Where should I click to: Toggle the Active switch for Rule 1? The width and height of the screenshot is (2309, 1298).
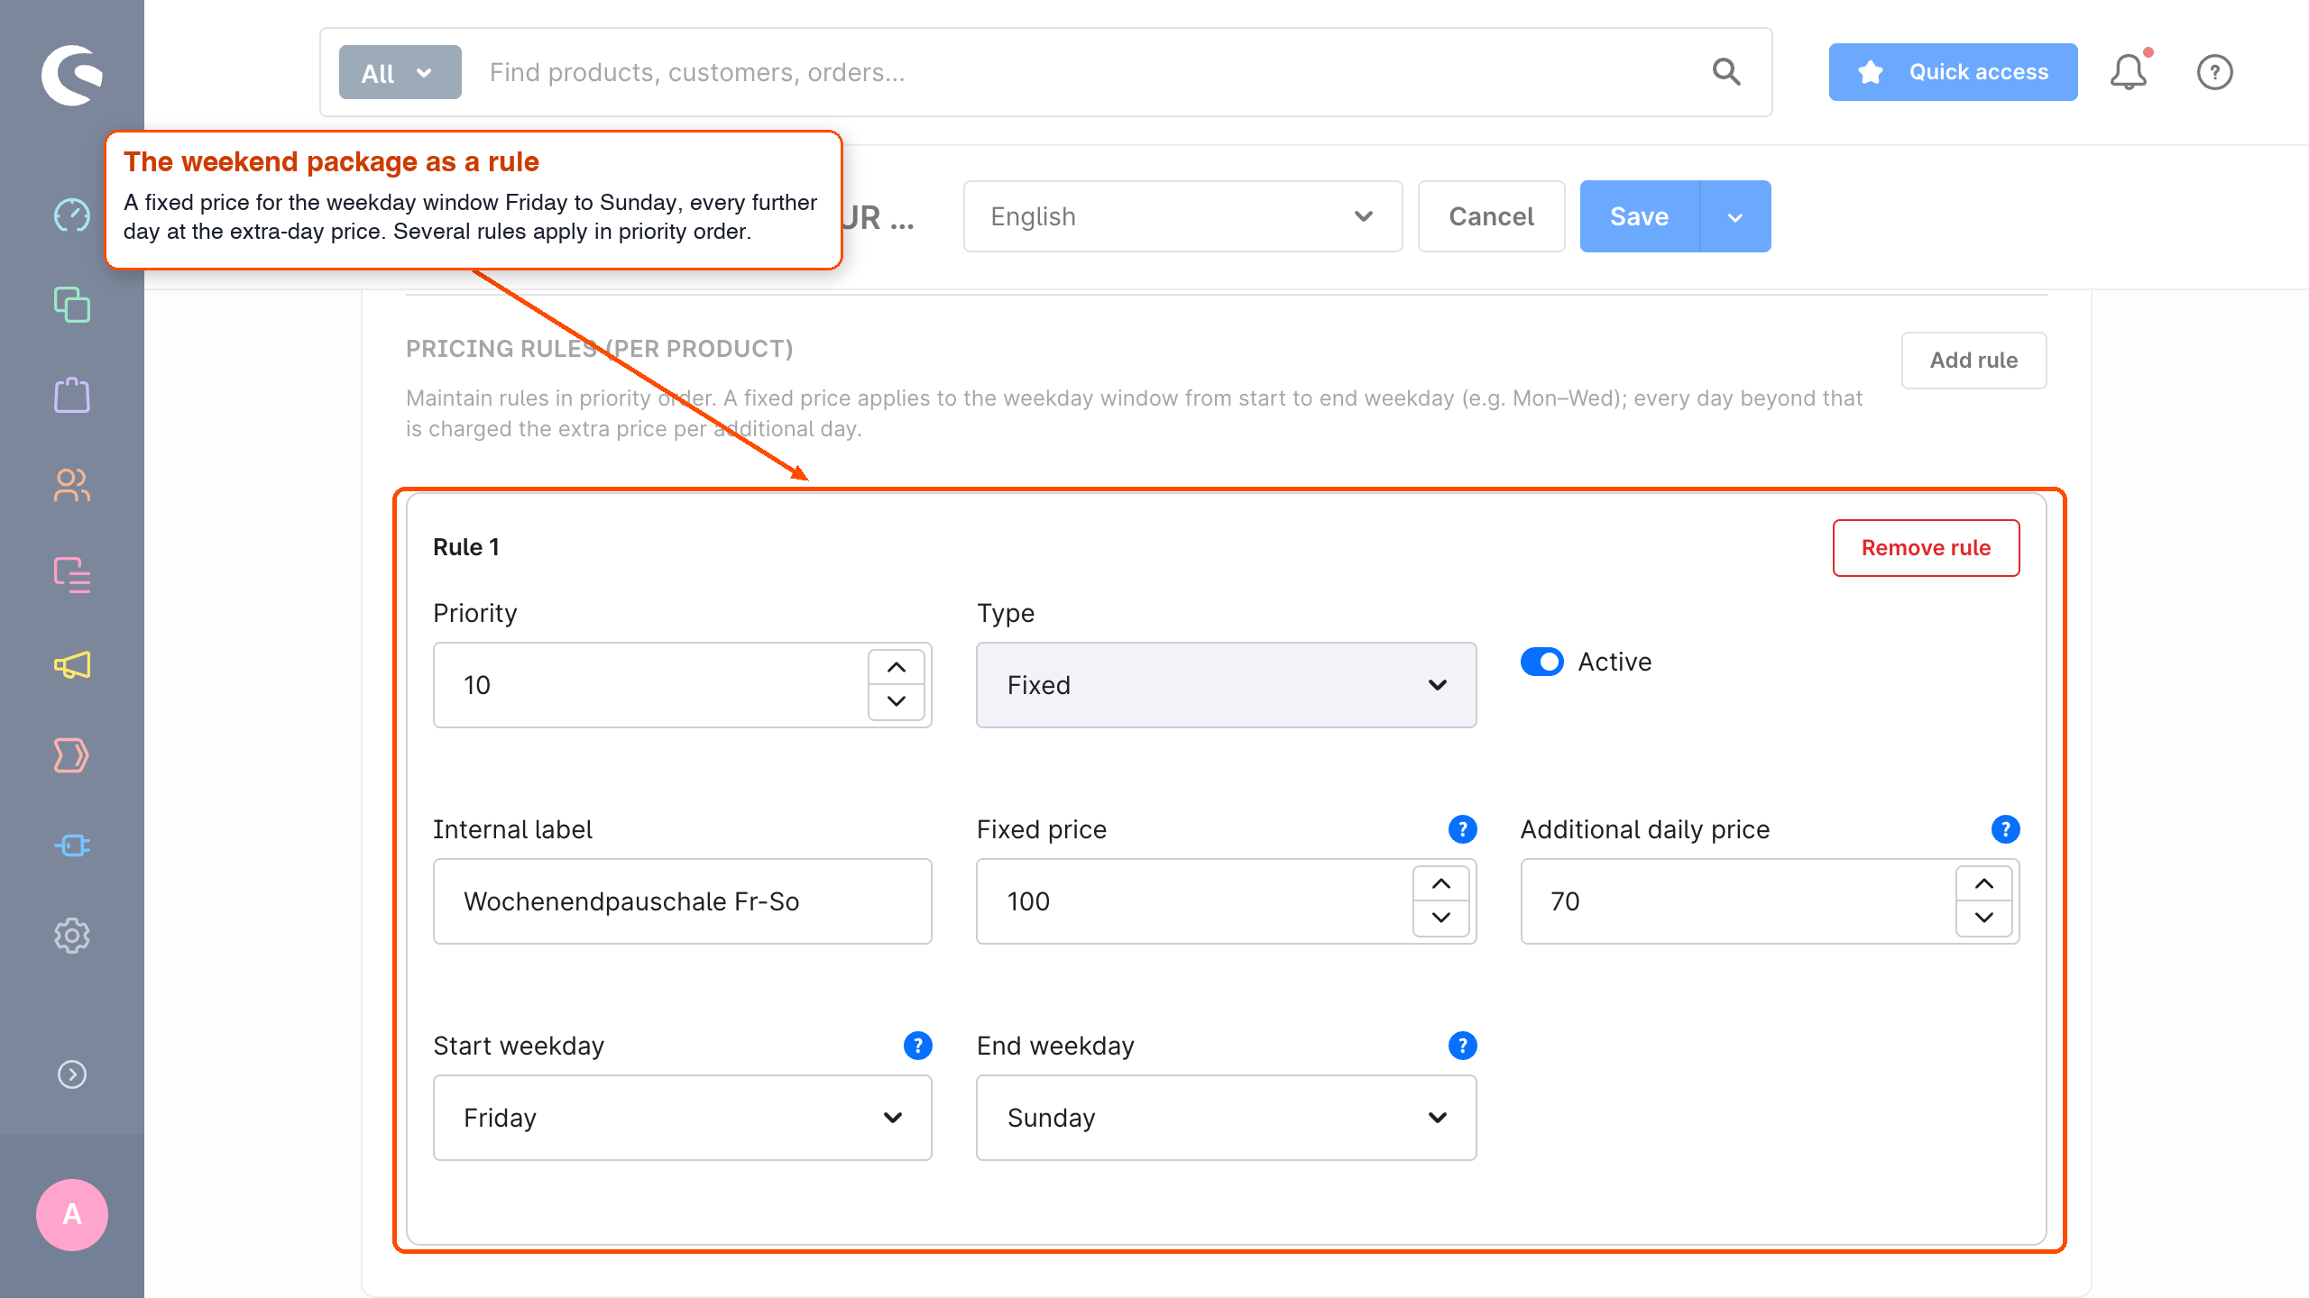tap(1542, 662)
